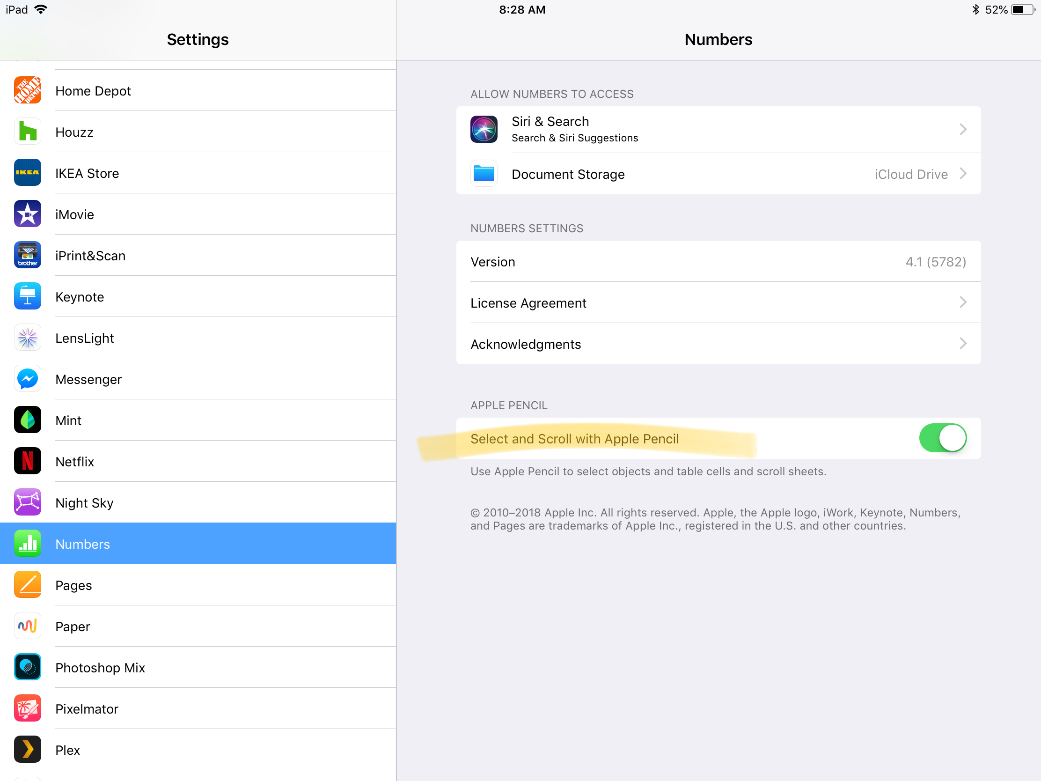The width and height of the screenshot is (1041, 781).
Task: Select IKEA Store in sidebar
Action: (198, 173)
